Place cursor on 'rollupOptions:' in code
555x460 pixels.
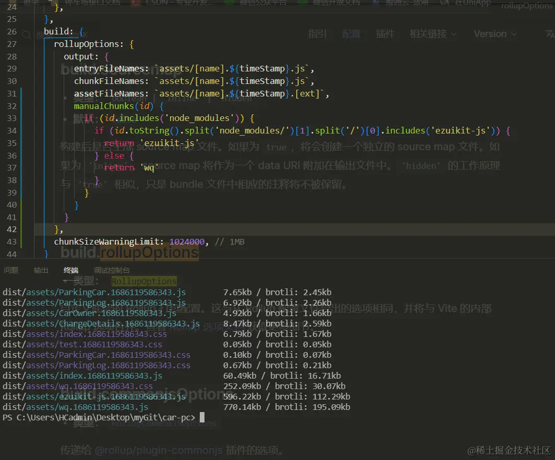click(x=89, y=44)
